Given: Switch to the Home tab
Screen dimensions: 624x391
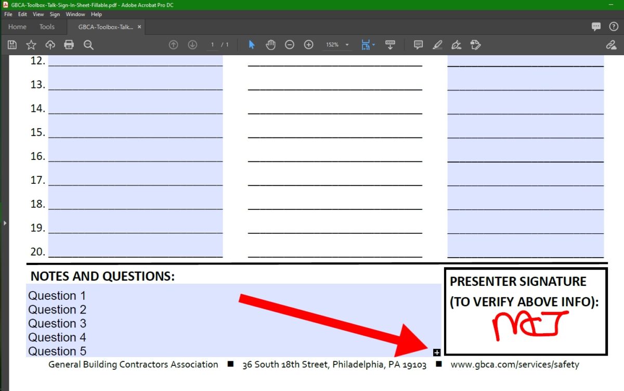Looking at the screenshot, I should pyautogui.click(x=17, y=27).
